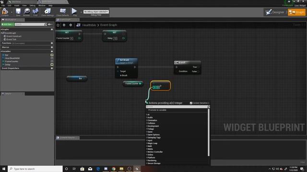Add a new macro with plus icon
Screen dimensions: 307x172
point(52,47)
